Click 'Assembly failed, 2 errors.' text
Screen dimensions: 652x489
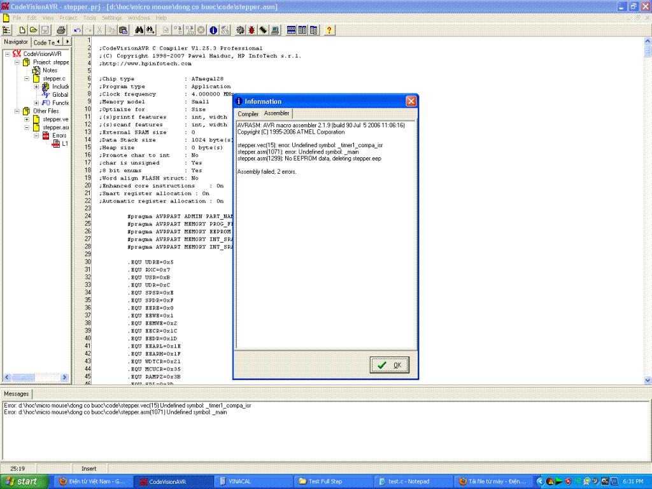coord(267,172)
